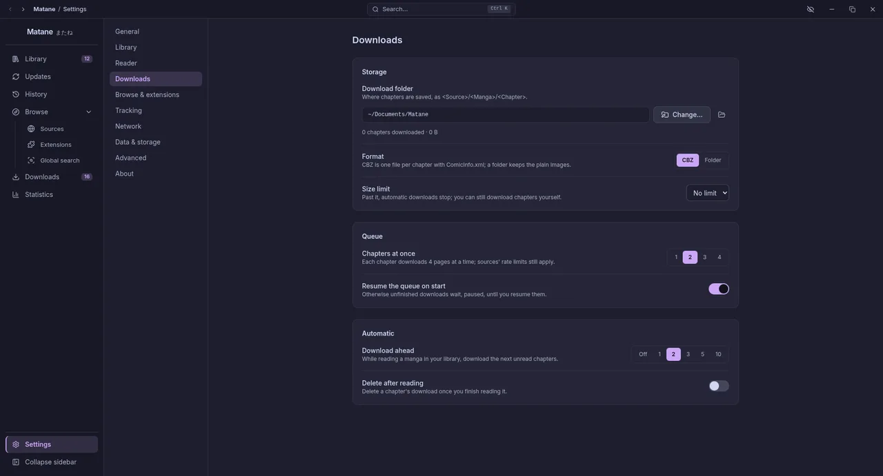The image size is (883, 476).
Task: Enable Delete after reading switch
Action: pyautogui.click(x=719, y=386)
